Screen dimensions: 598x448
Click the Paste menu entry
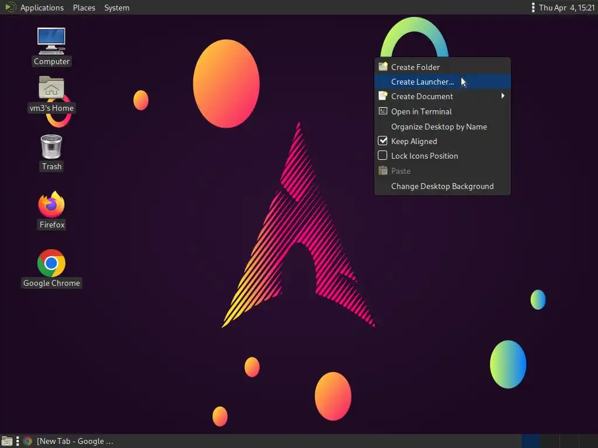click(443, 171)
